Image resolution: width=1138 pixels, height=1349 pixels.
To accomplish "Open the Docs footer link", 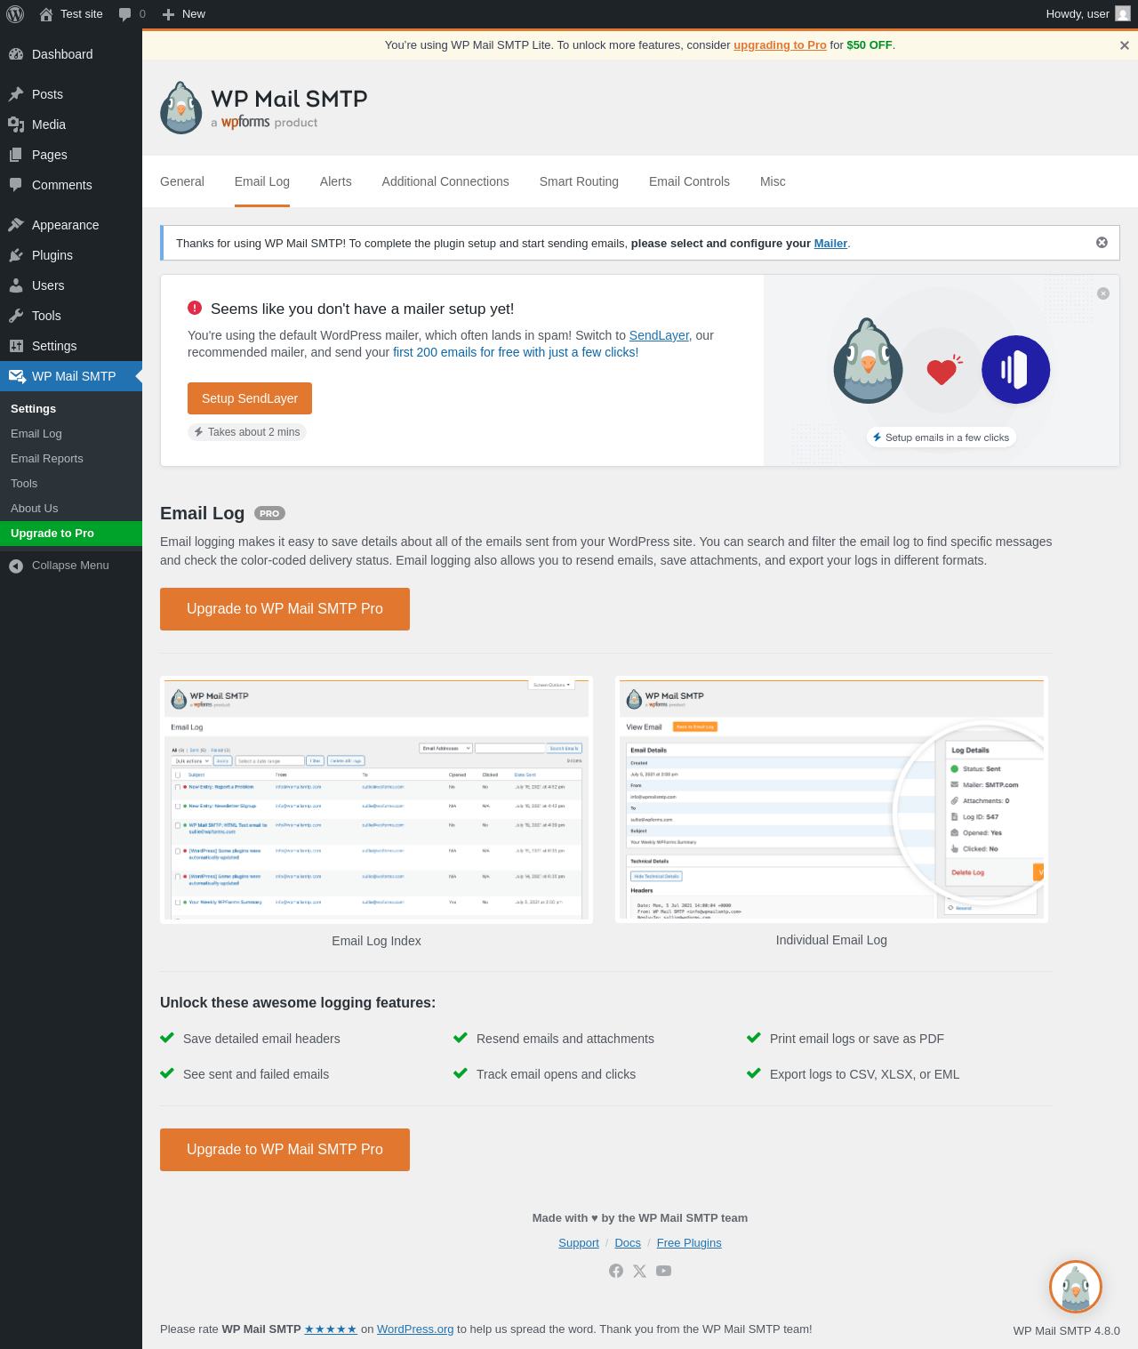I will (x=628, y=1243).
